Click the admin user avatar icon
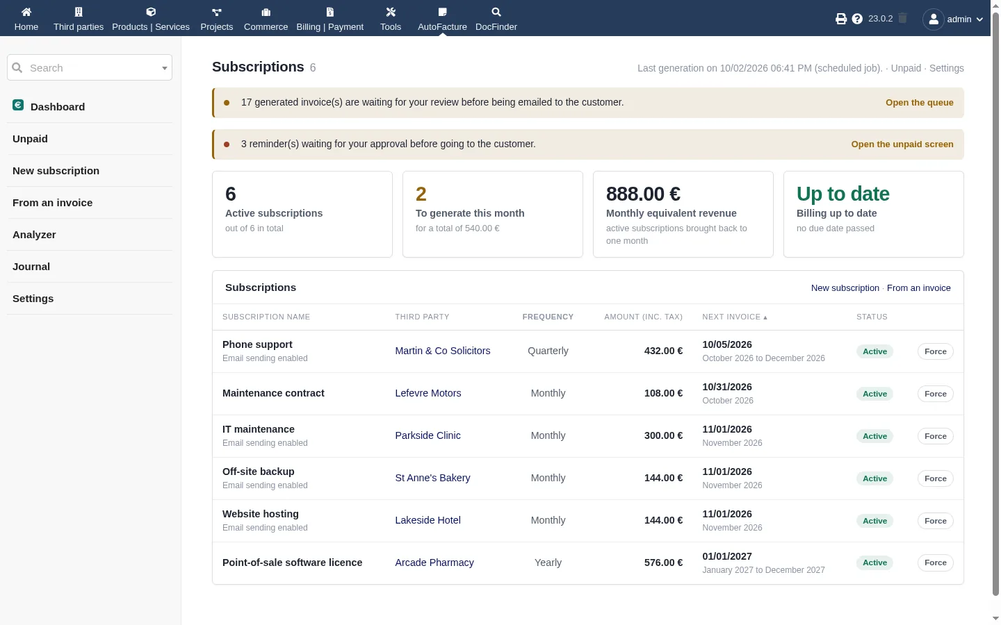Viewport: 1001px width, 625px height. [x=934, y=19]
